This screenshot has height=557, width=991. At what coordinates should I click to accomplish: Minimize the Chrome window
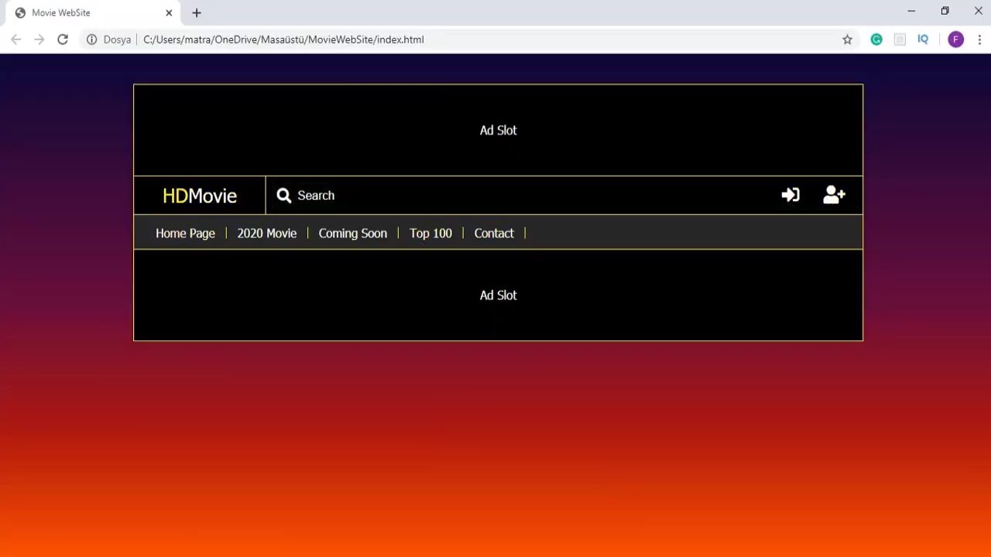(x=911, y=11)
